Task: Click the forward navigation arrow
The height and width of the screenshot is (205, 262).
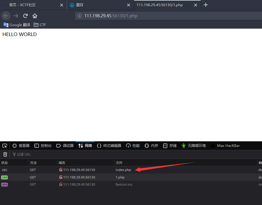Action: [16, 16]
